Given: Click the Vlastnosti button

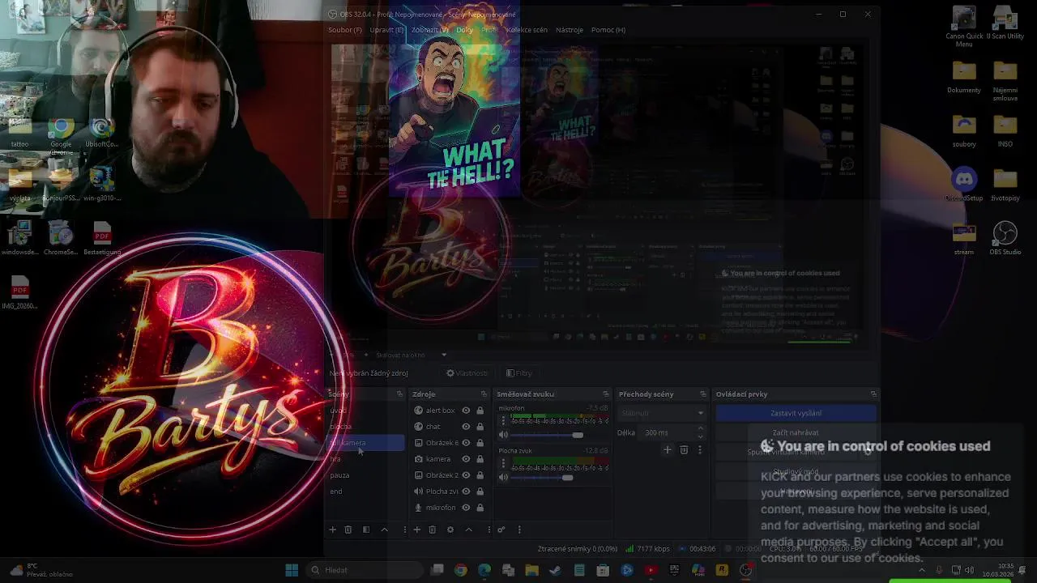Looking at the screenshot, I should click(x=467, y=373).
